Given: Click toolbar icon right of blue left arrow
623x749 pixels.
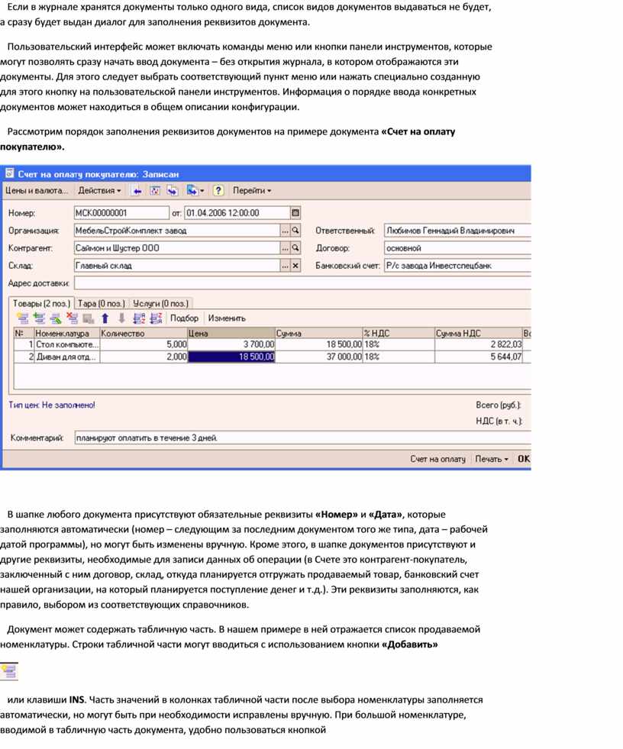Looking at the screenshot, I should pos(155,191).
